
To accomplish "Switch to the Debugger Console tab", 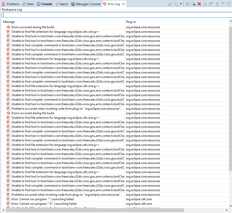I will [x=86, y=4].
